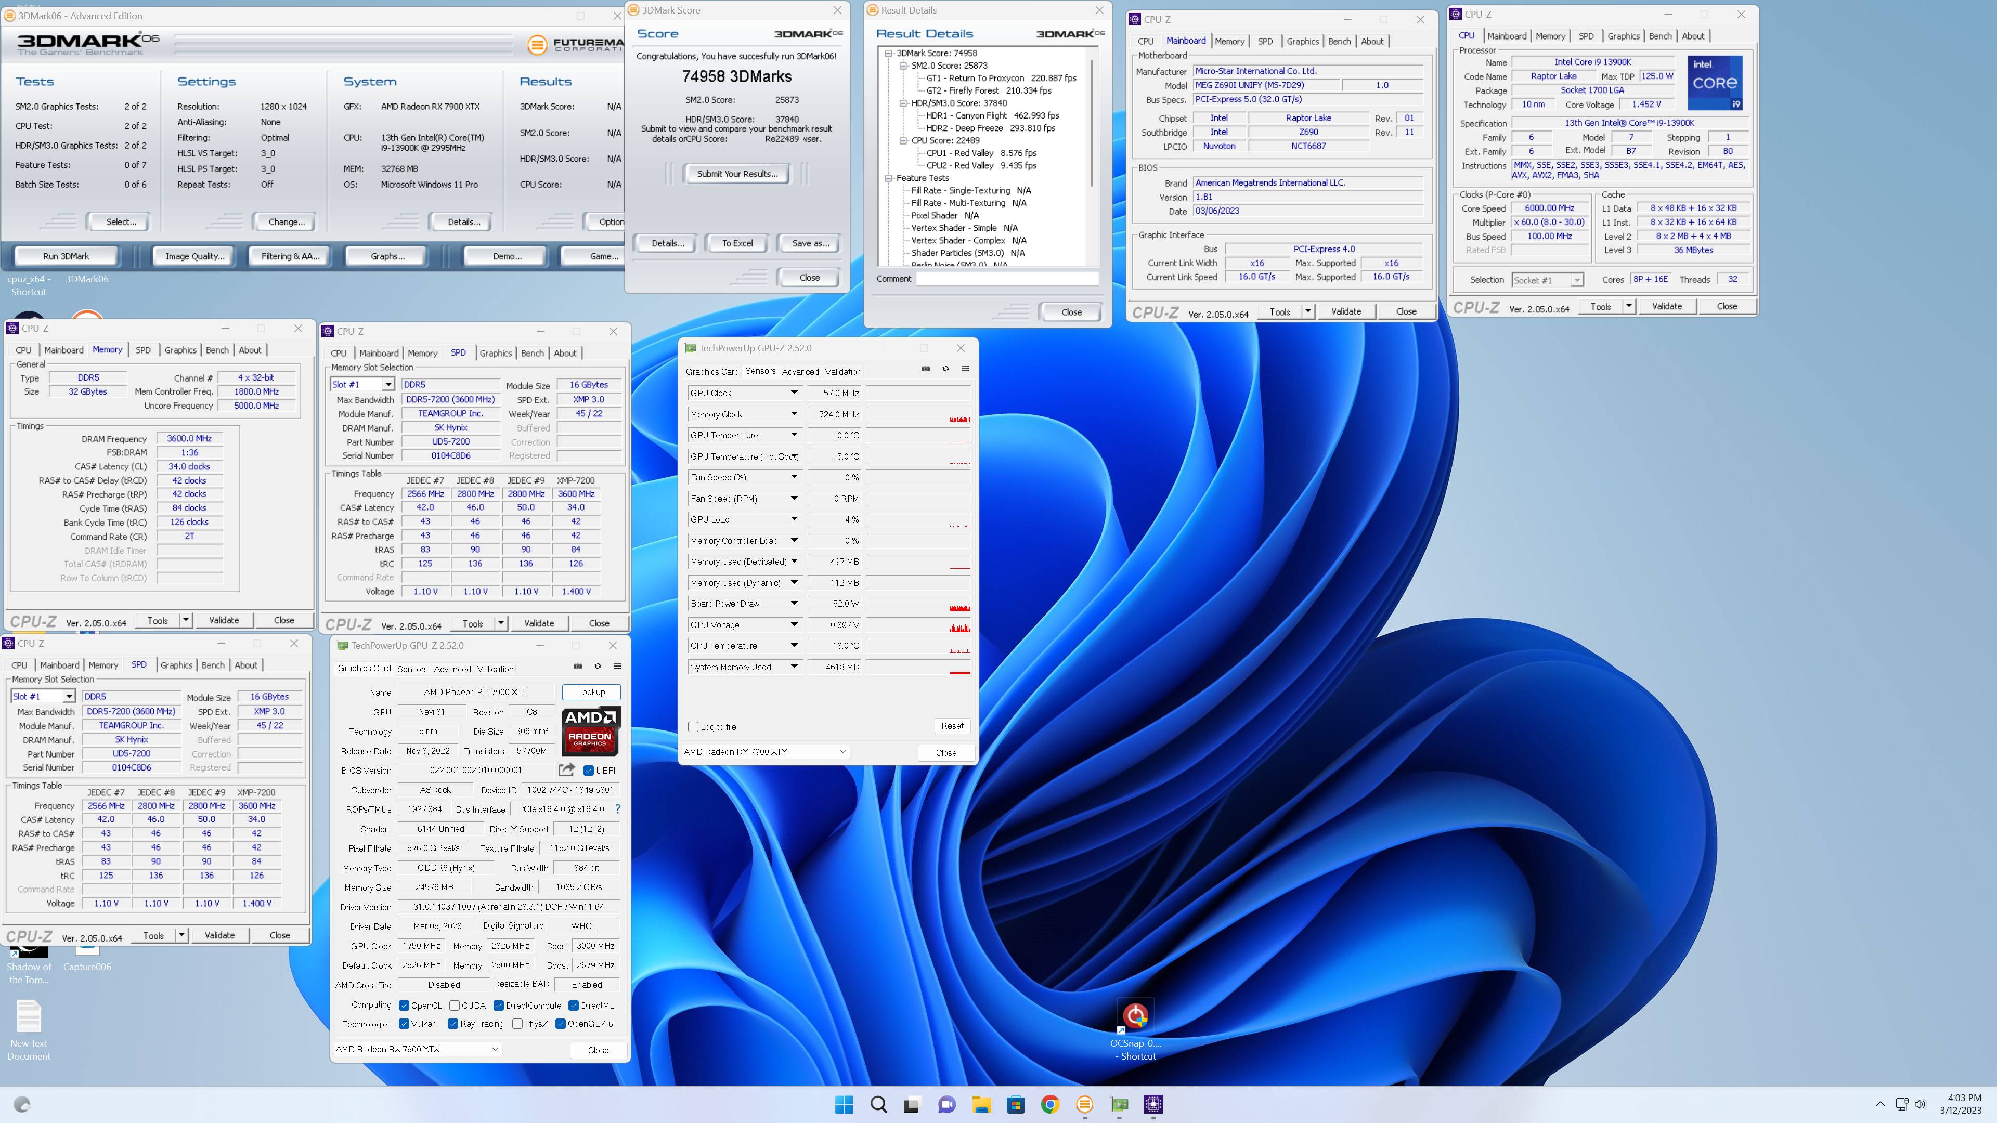1997x1123 pixels.
Task: Open Board Power Draw sensor dropdown
Action: (x=794, y=604)
